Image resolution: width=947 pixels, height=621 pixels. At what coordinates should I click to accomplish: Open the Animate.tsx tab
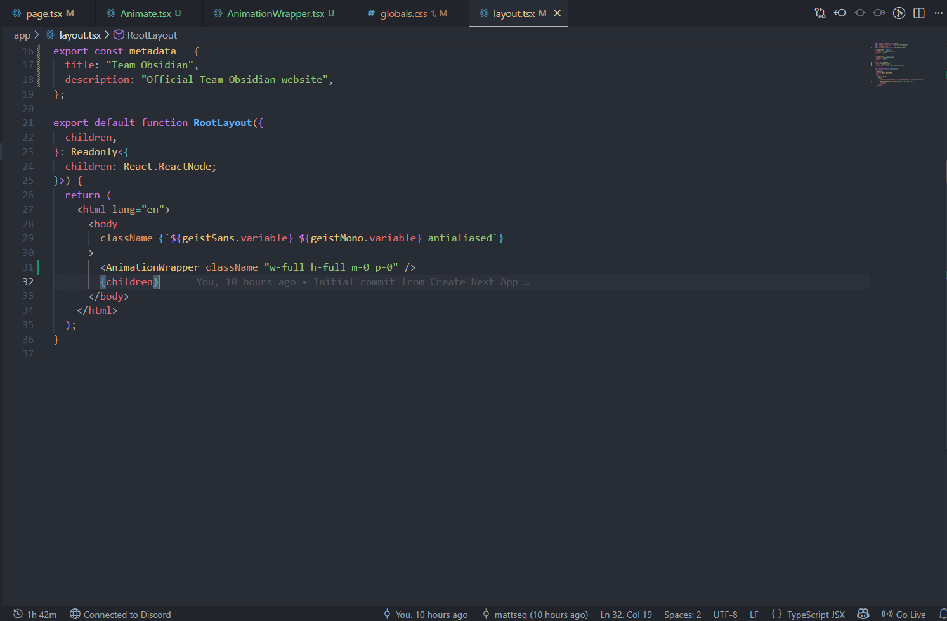(x=145, y=13)
